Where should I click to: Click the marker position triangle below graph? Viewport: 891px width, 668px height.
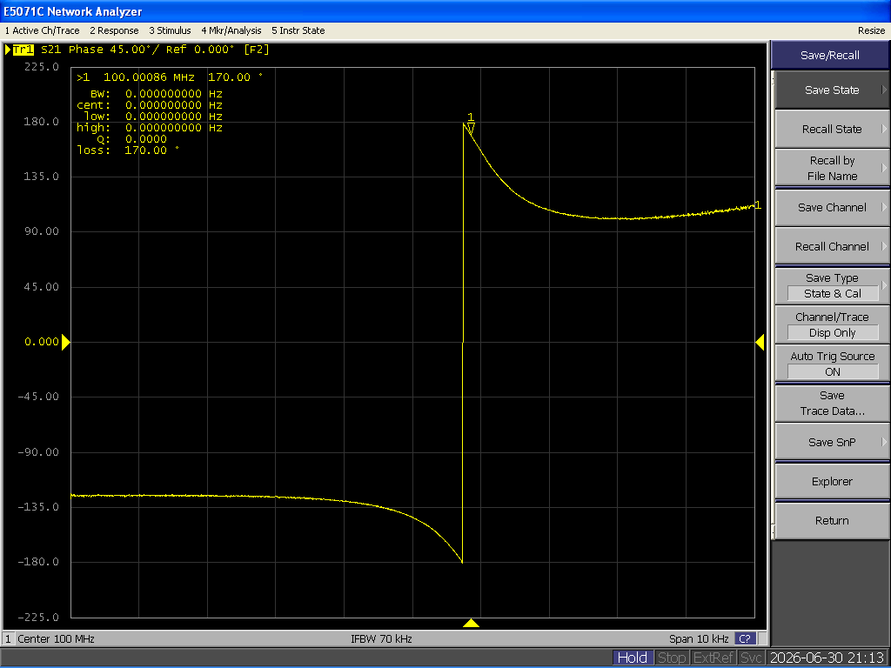click(x=471, y=623)
